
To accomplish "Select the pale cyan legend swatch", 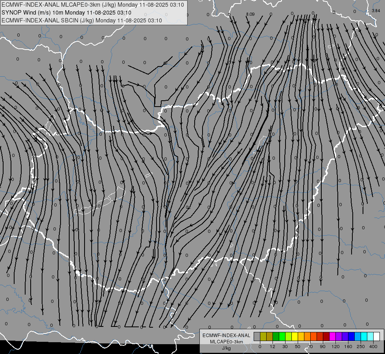I will [370, 336].
